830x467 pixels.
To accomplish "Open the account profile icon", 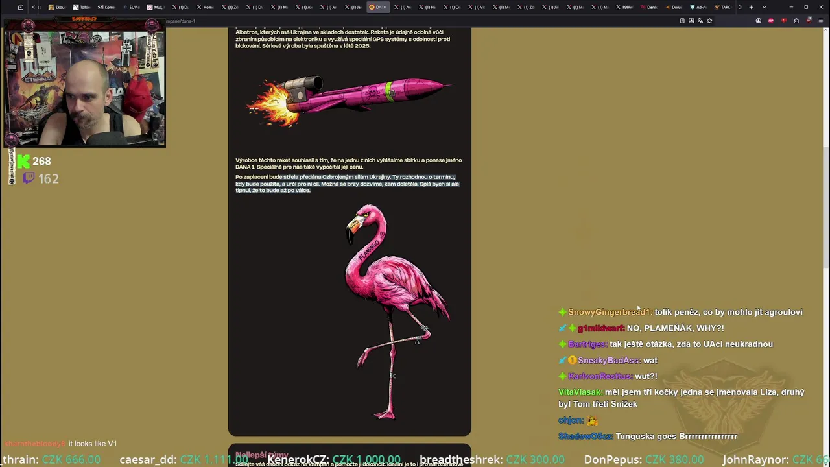I will pos(759,21).
